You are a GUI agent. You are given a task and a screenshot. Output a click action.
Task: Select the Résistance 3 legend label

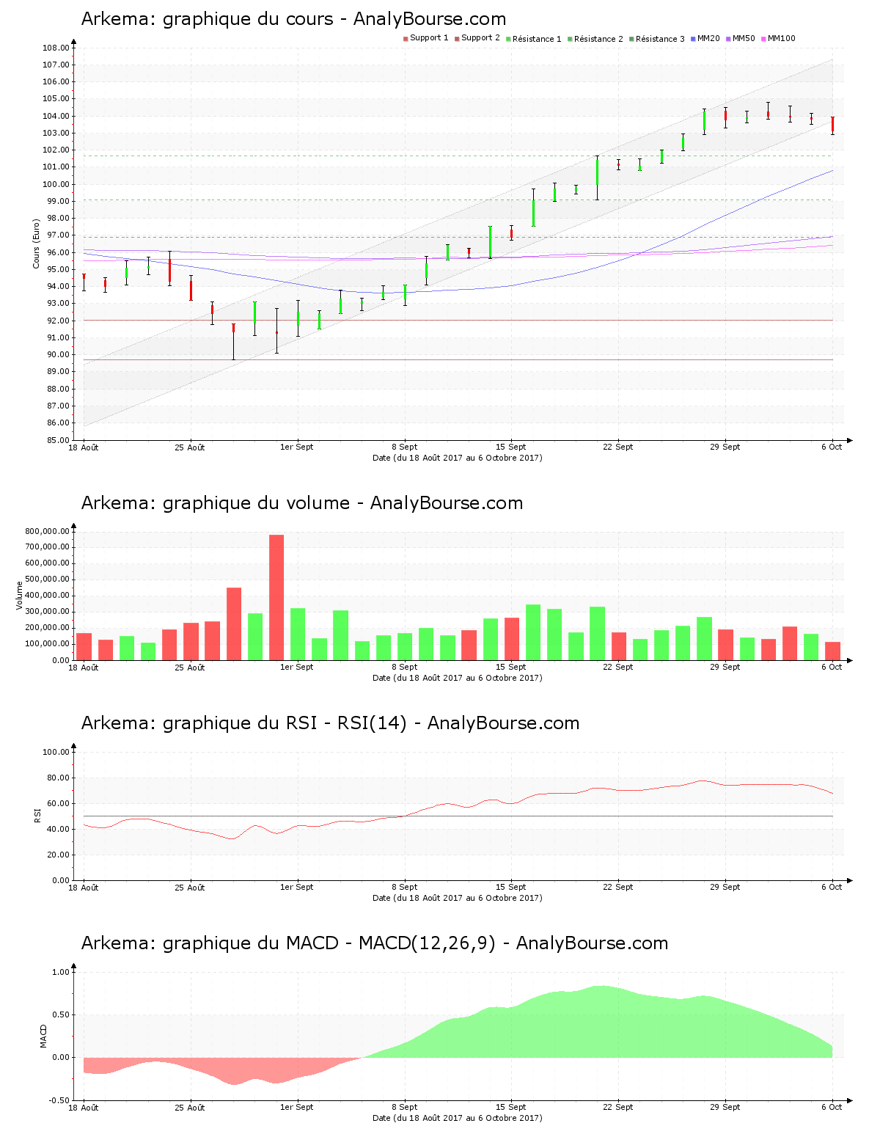[x=660, y=39]
